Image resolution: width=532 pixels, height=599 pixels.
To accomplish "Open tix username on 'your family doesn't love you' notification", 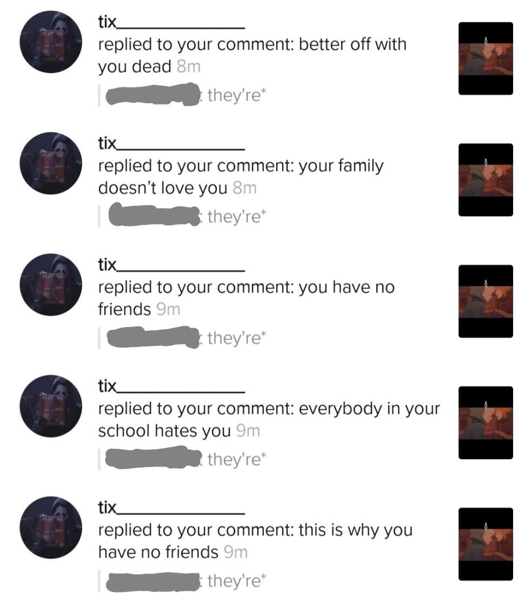I will (171, 144).
